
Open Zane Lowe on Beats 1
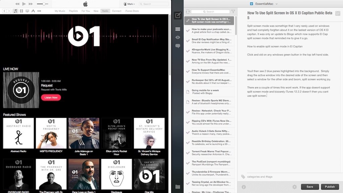point(84,174)
